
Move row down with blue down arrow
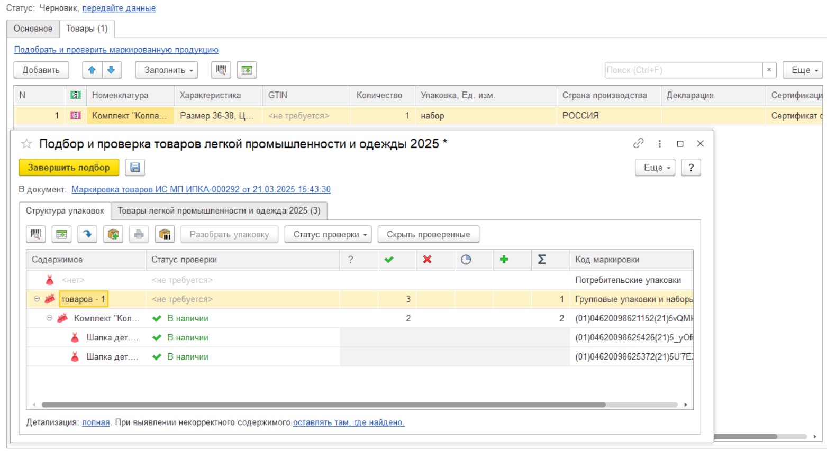tap(111, 70)
